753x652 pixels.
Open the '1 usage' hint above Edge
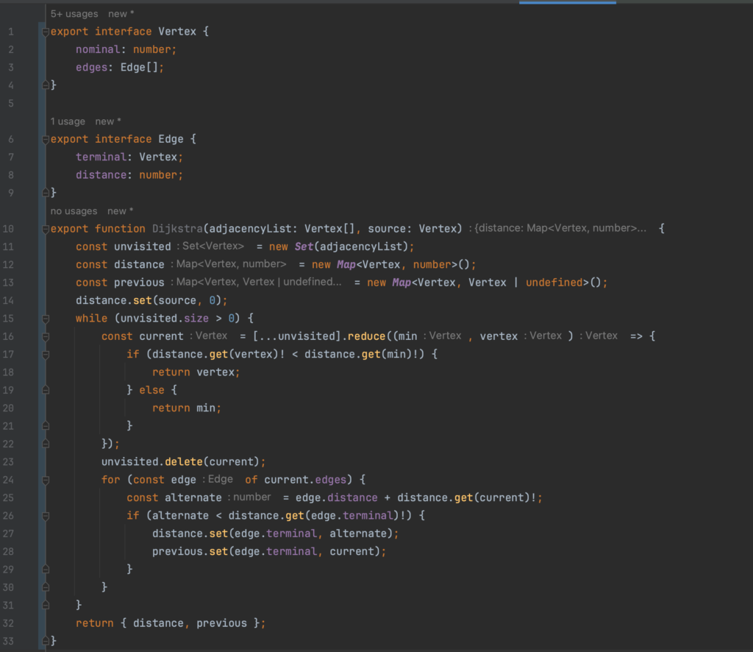pos(68,121)
